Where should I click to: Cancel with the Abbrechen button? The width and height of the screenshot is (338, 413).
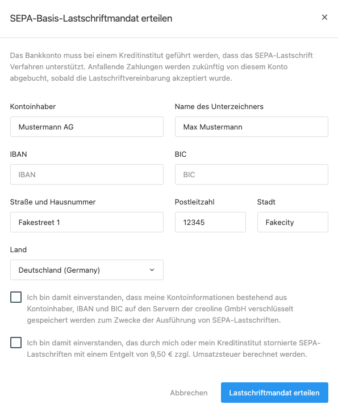(189, 393)
